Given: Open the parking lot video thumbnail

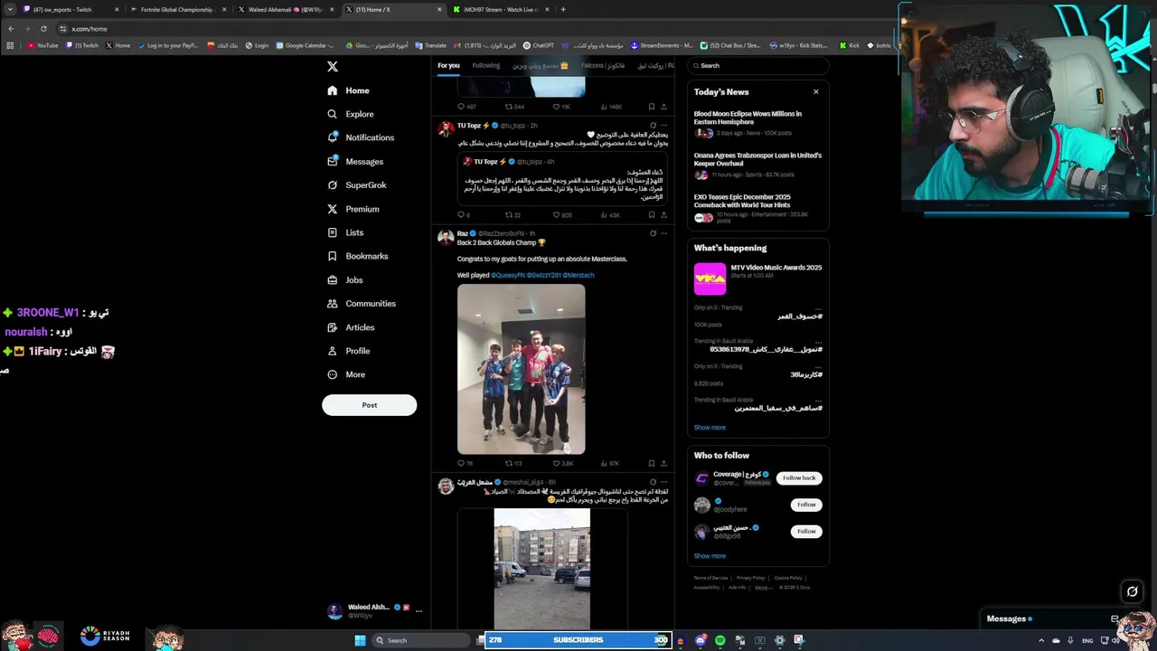Looking at the screenshot, I should (x=542, y=568).
